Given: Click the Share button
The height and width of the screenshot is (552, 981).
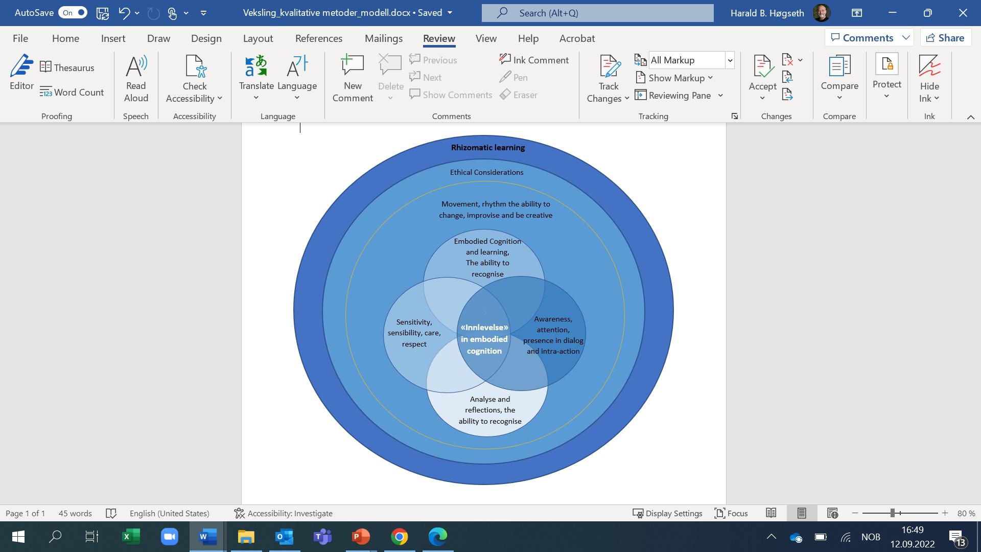Looking at the screenshot, I should (945, 38).
